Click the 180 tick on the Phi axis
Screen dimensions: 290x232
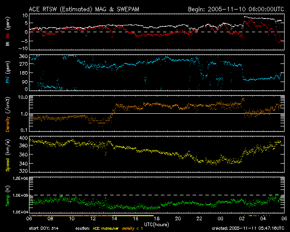[x=24, y=73]
